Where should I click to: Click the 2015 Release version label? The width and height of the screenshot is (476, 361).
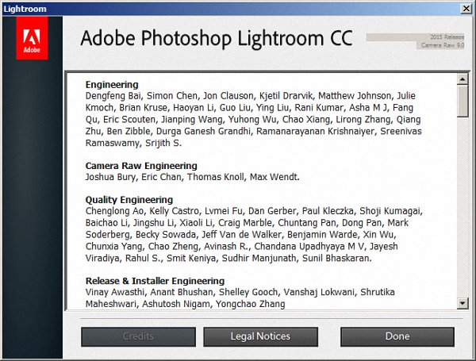pyautogui.click(x=447, y=37)
